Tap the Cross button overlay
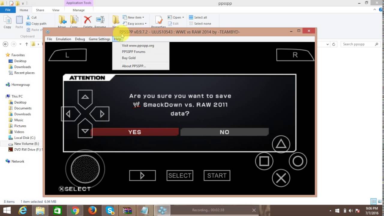Viewport: 384px width, 216px height. point(281,178)
